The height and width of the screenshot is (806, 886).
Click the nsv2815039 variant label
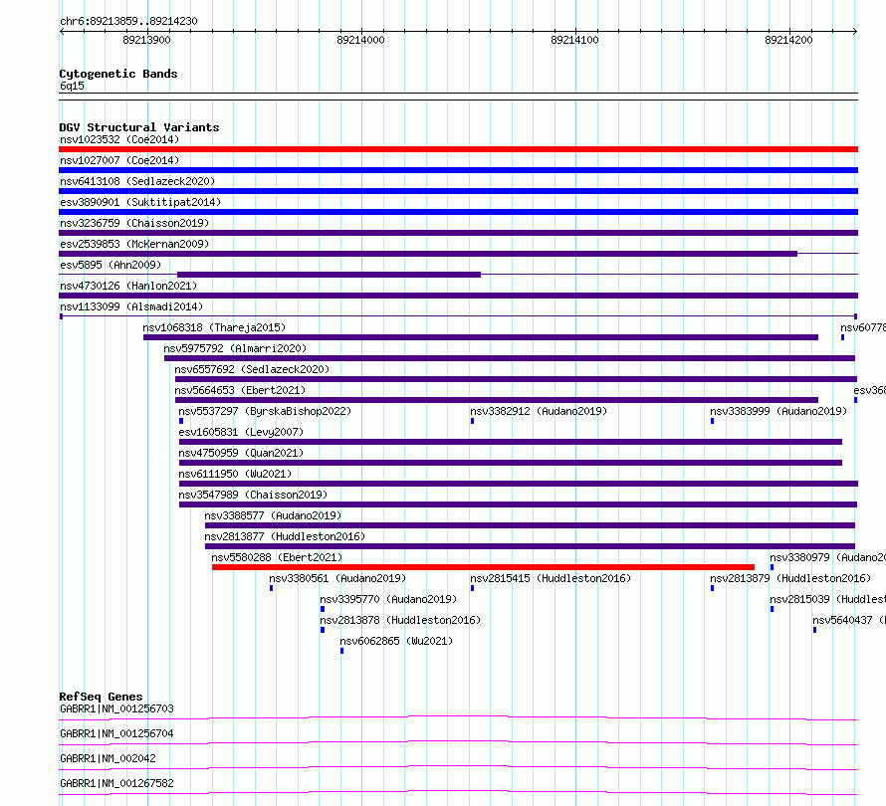tap(828, 599)
